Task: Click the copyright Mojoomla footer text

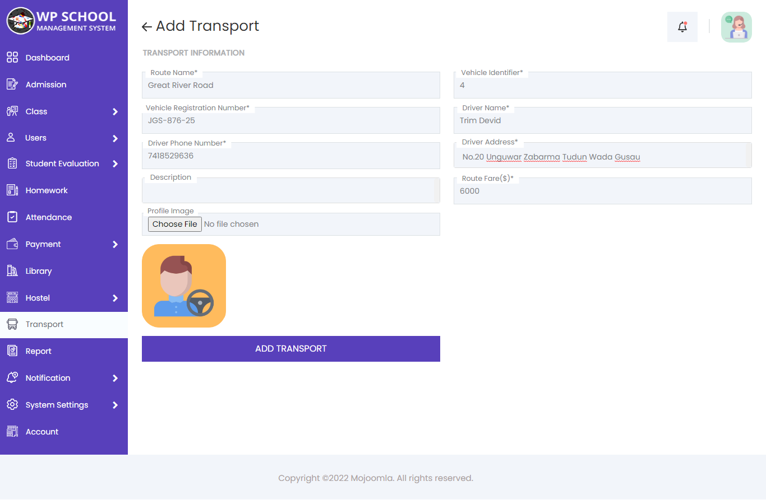Action: [x=376, y=478]
